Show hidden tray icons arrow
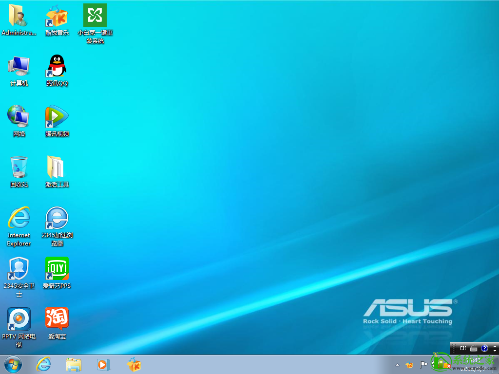 (x=397, y=365)
